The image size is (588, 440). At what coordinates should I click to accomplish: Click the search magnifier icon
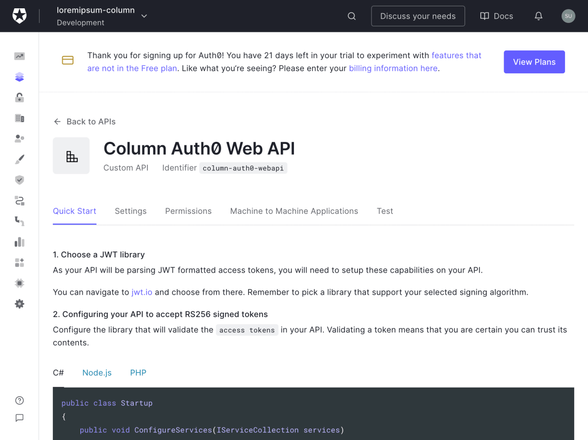pos(352,16)
